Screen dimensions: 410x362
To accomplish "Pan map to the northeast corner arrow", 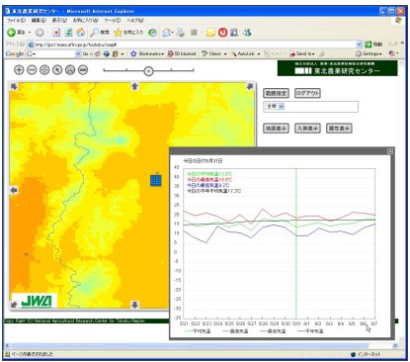I will point(250,87).
